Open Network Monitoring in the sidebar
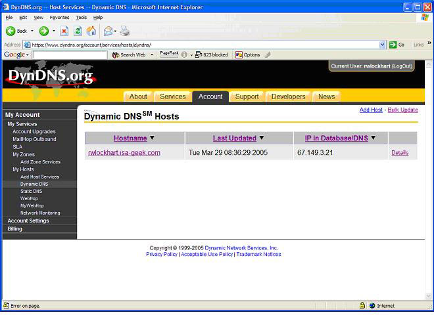 point(40,213)
